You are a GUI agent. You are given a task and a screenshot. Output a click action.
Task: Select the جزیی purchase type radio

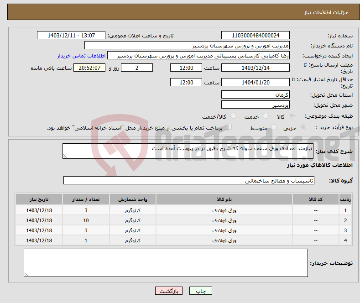click(303, 127)
